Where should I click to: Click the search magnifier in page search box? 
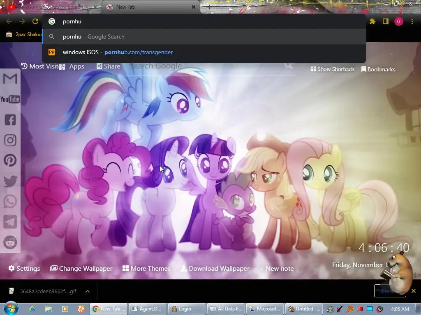pos(289,66)
